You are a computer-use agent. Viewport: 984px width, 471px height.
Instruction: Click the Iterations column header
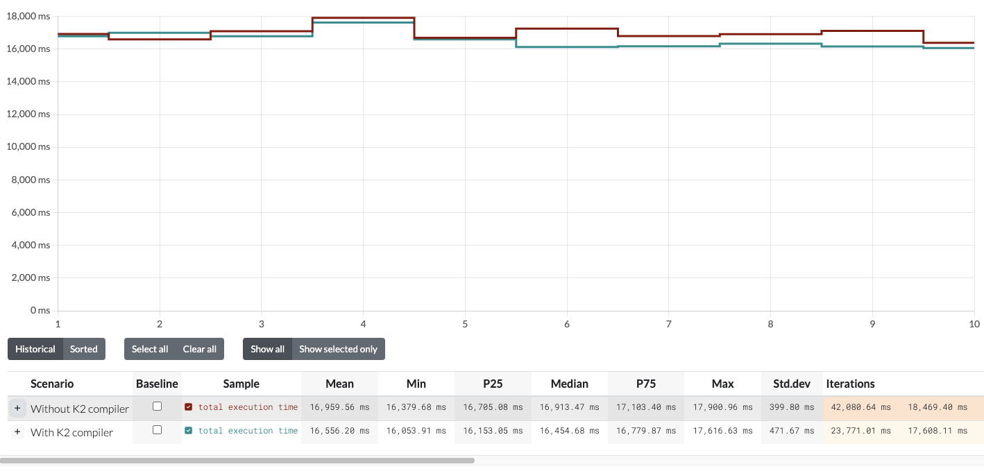850,384
